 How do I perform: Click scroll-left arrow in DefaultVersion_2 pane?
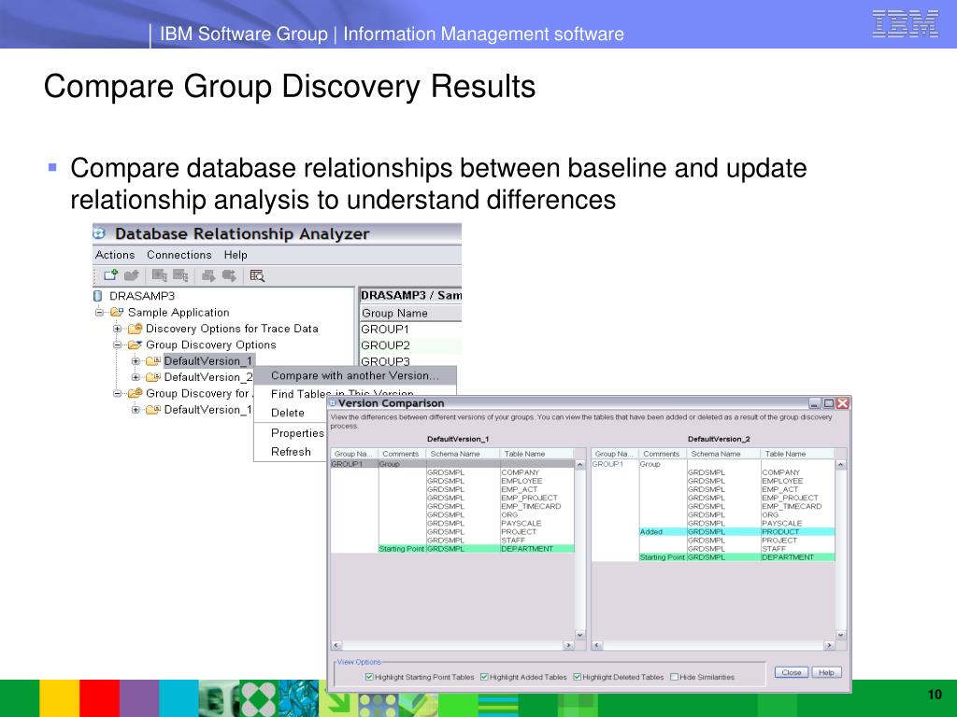pyautogui.click(x=597, y=645)
